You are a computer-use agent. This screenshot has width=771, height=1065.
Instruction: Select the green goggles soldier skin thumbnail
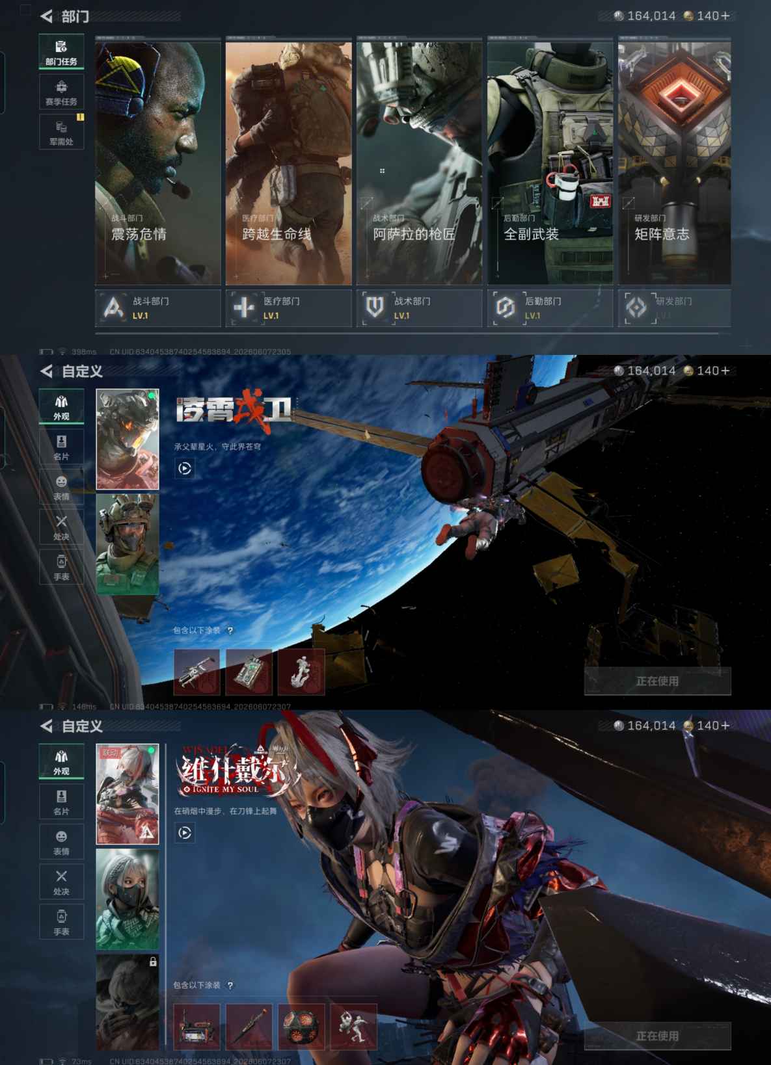128,544
